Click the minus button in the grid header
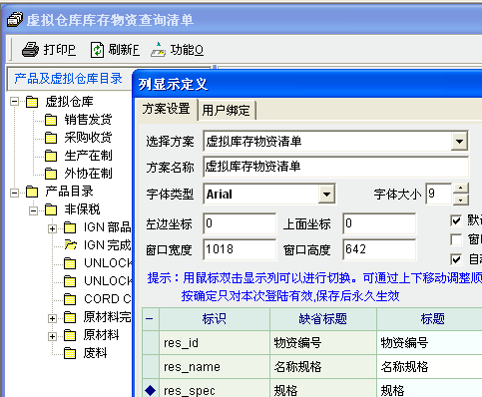This screenshot has height=397, width=482. pos(150,319)
